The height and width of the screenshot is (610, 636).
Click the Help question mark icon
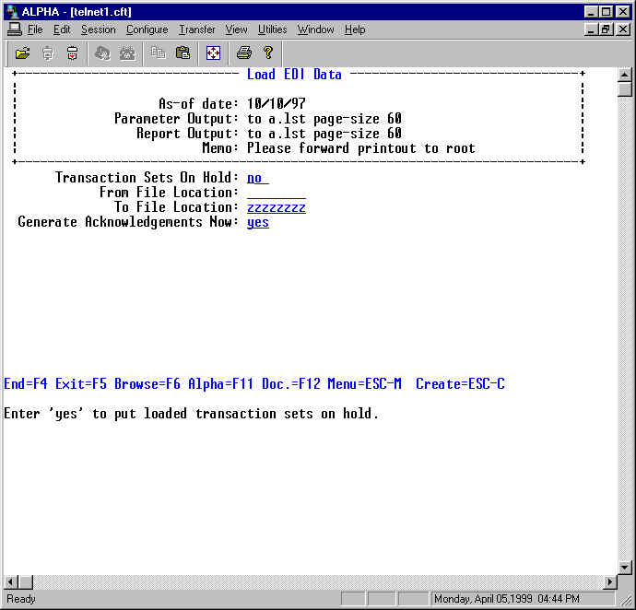click(x=268, y=53)
